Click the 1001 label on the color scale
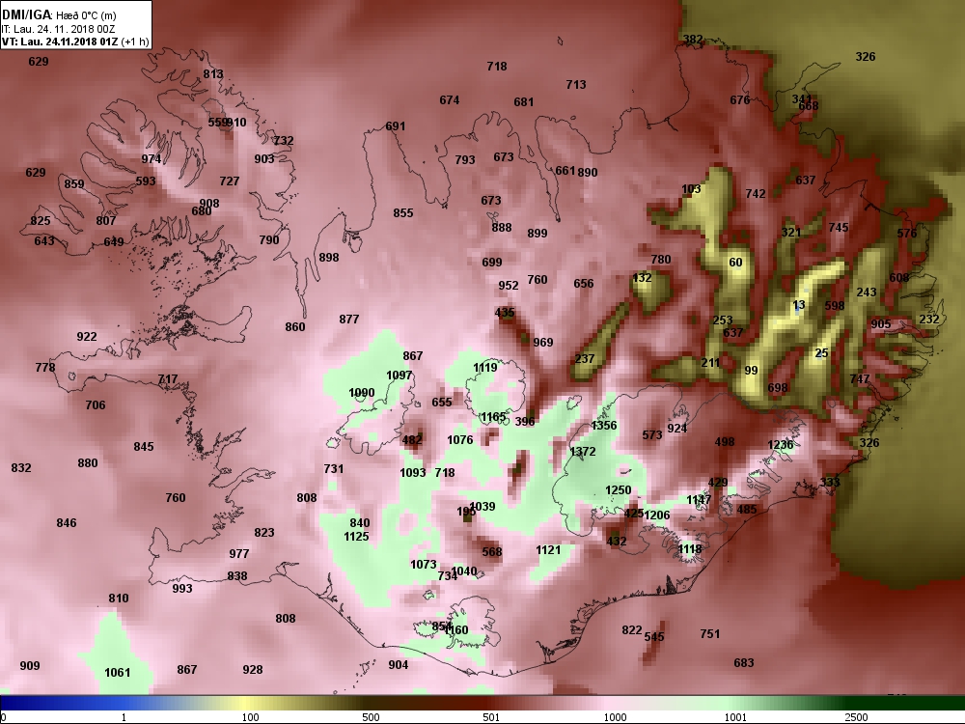This screenshot has height=724, width=965. pos(735,717)
